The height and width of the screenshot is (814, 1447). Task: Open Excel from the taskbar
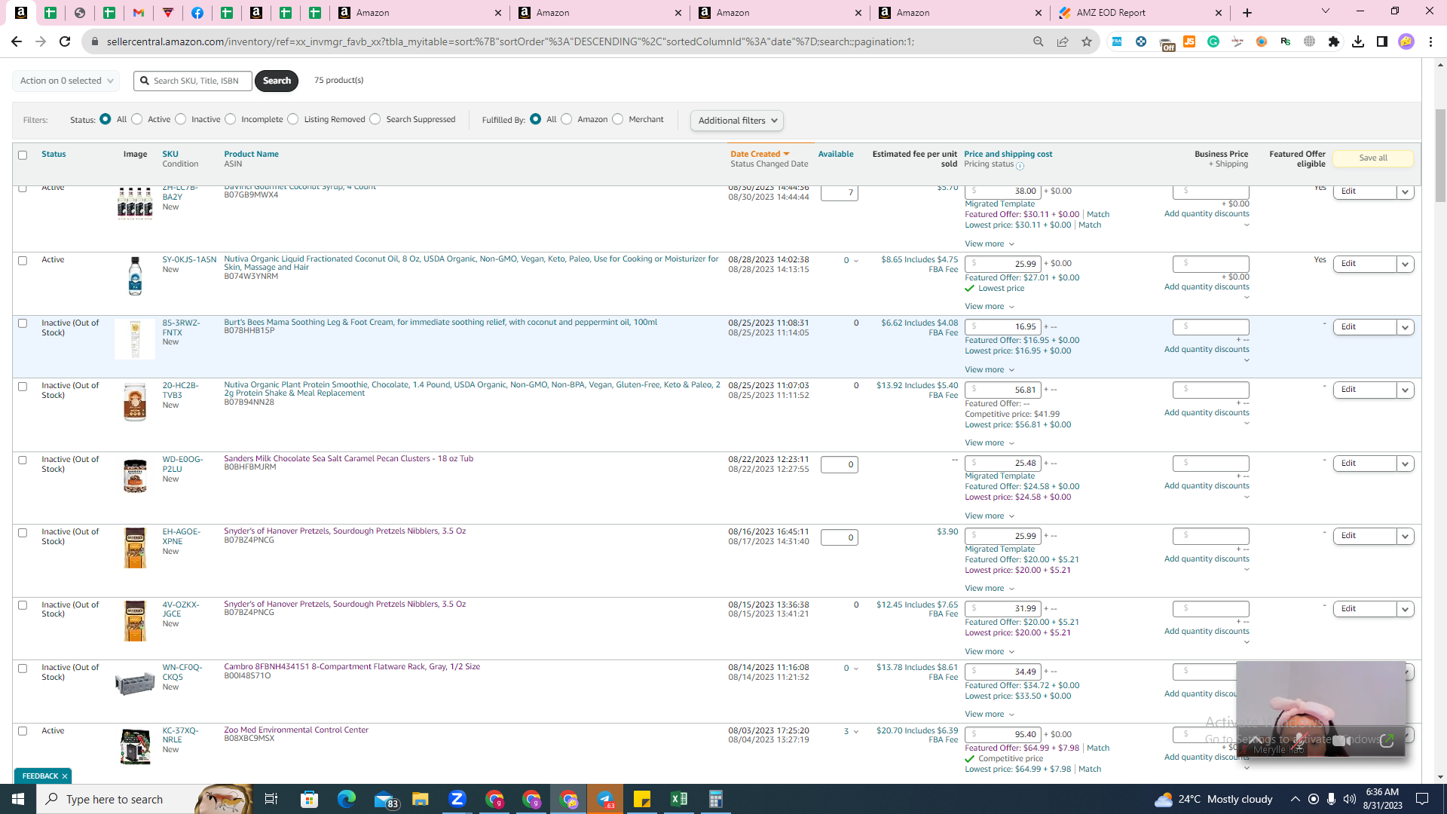click(679, 799)
